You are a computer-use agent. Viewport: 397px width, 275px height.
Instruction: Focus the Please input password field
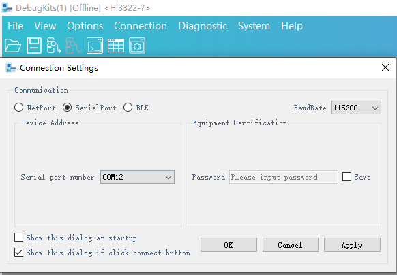pyautogui.click(x=284, y=177)
